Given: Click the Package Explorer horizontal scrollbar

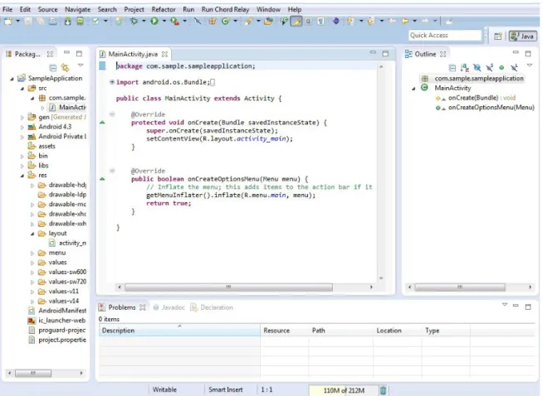Looking at the screenshot, I should click(33, 373).
